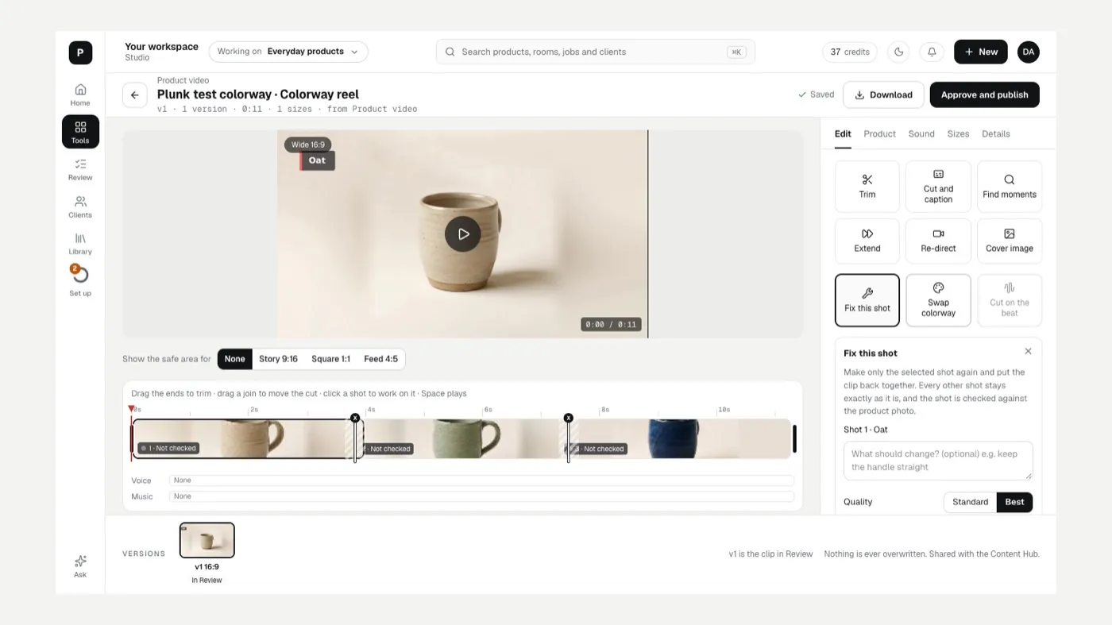Screen dimensions: 1112x625
Task: Show safe area for Story 9:16
Action: point(278,359)
